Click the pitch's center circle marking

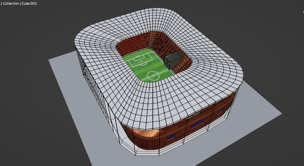(x=153, y=76)
